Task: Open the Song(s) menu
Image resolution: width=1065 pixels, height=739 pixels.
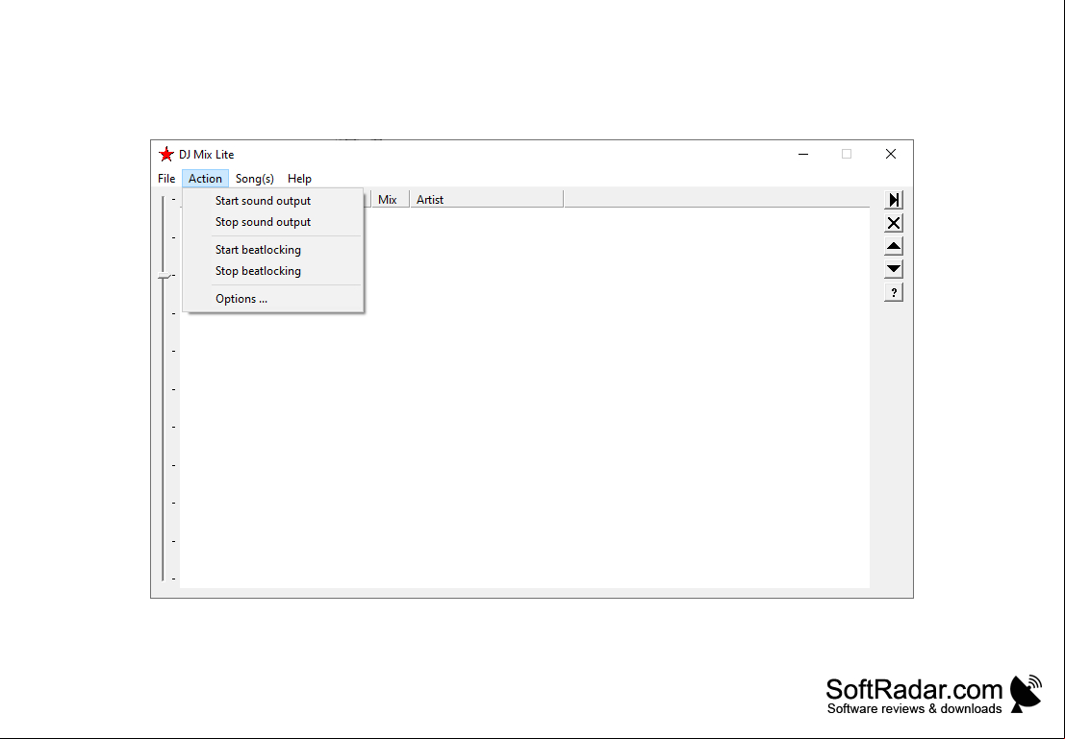Action: [255, 179]
